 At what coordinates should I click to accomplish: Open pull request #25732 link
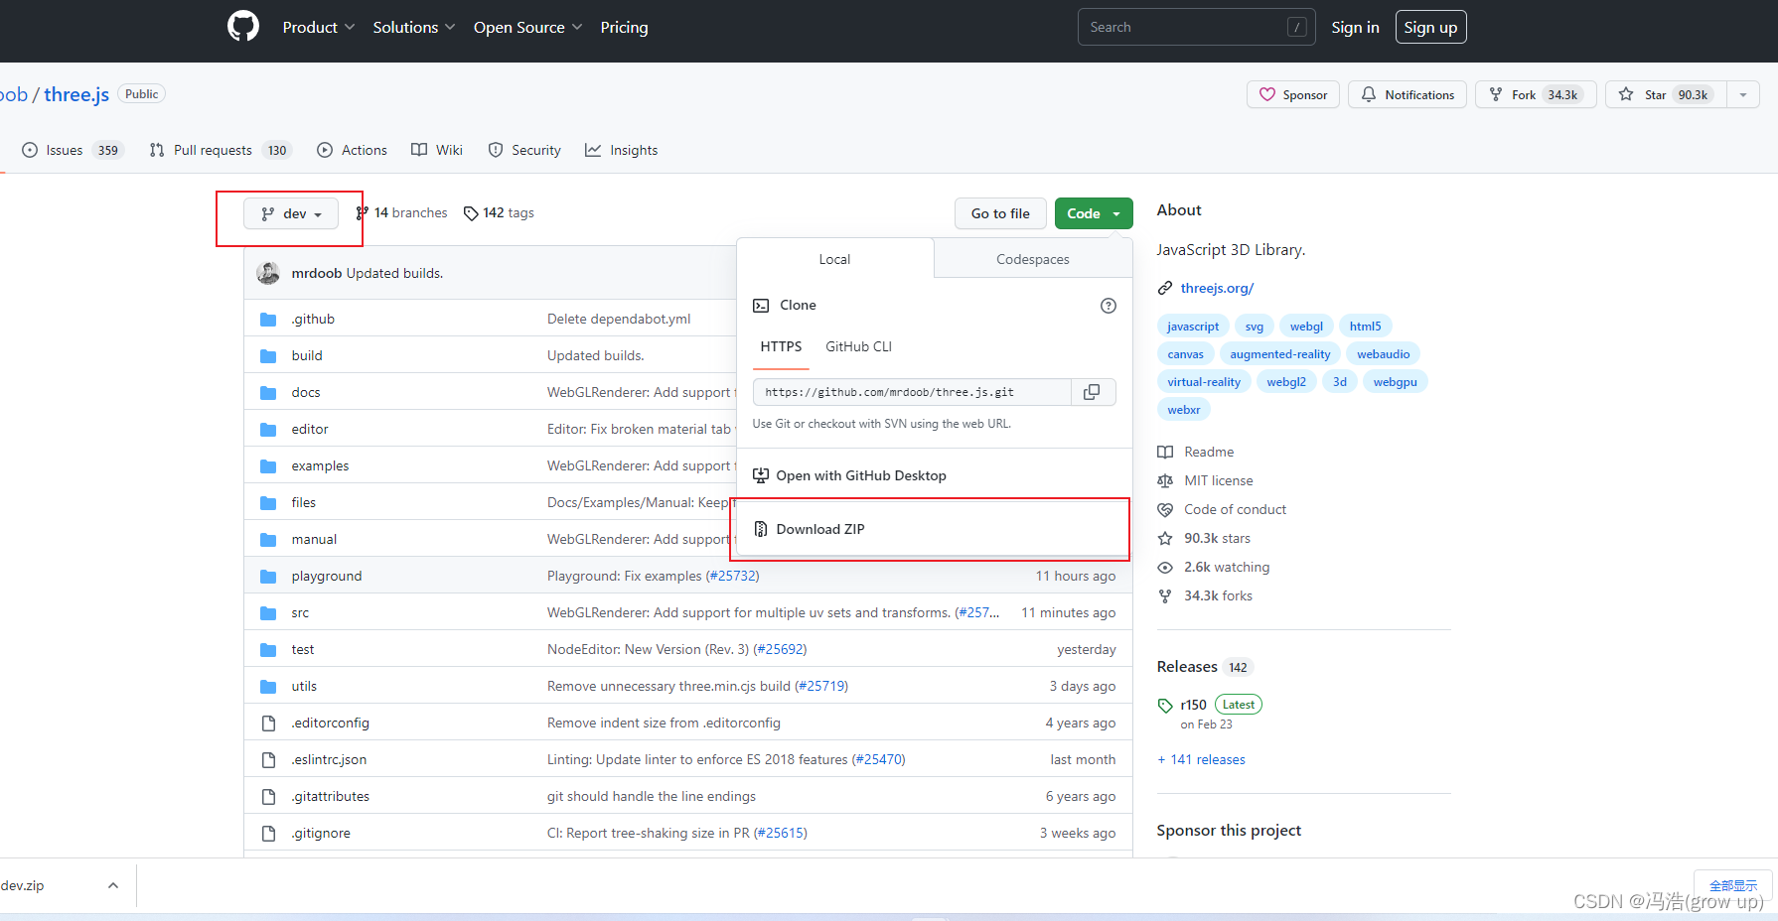point(732,576)
